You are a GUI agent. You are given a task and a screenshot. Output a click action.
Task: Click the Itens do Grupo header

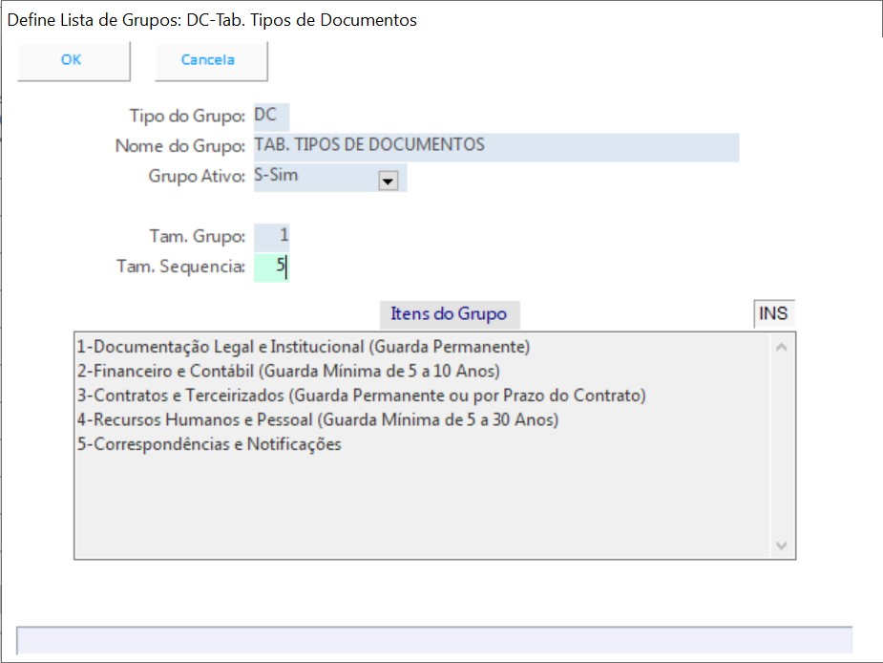[x=449, y=313]
